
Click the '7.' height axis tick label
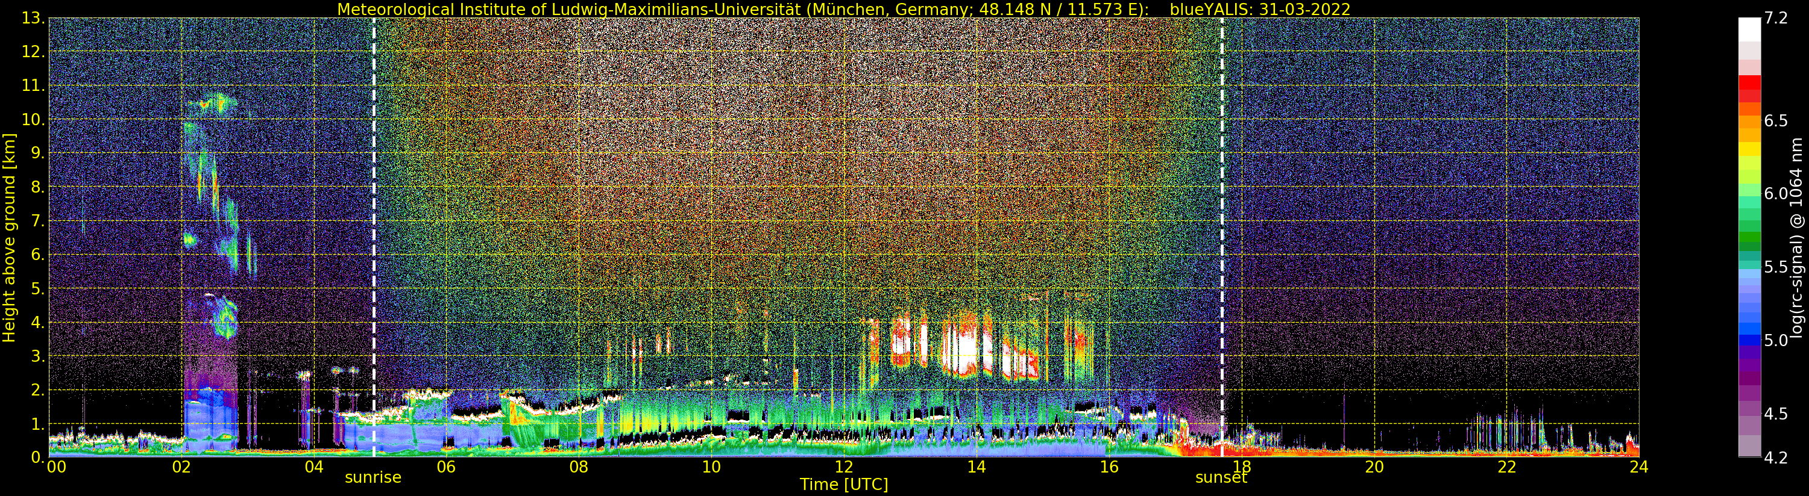38,221
